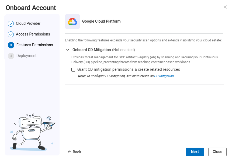
Task: Click the Onboard CD Mitigation section heading
Action: pyautogui.click(x=92, y=50)
